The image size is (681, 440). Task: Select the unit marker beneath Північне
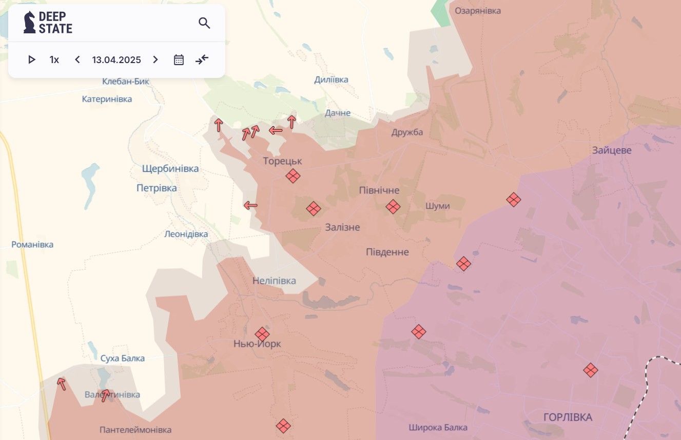[393, 207]
